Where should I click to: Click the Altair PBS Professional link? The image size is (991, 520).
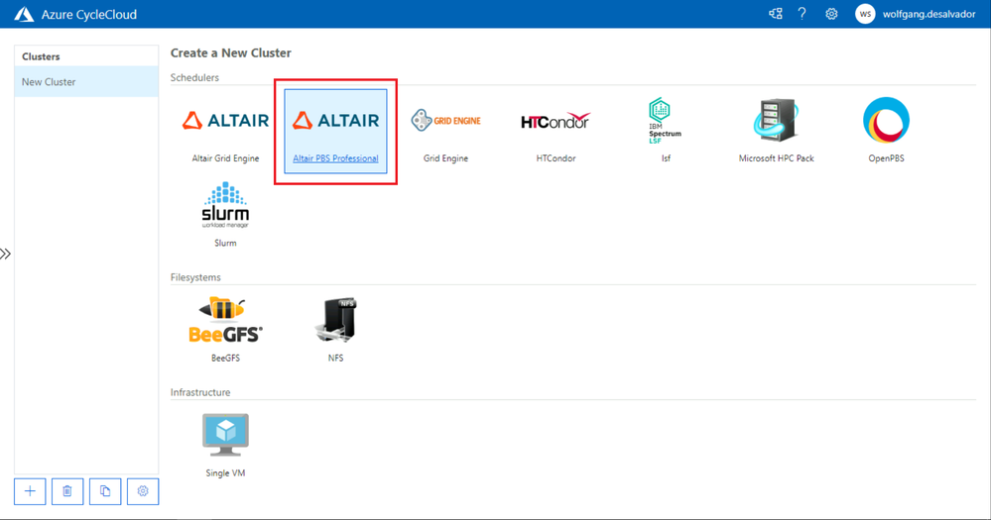[x=335, y=158]
